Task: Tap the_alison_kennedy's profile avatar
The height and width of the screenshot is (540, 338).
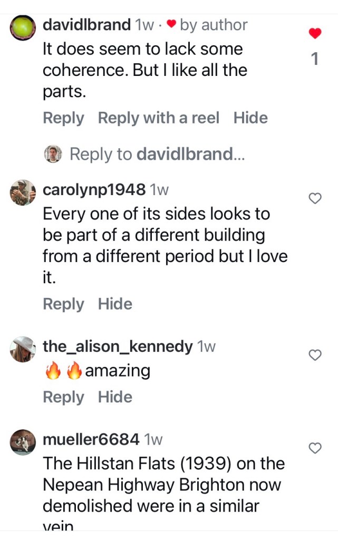Action: (x=23, y=349)
